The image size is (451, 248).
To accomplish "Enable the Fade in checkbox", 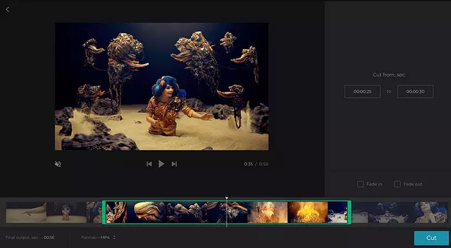I will pos(360,184).
